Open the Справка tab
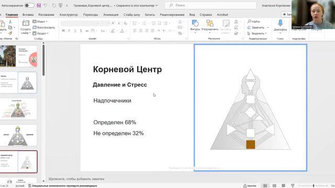This screenshot has width=335, height=188. 206,15
